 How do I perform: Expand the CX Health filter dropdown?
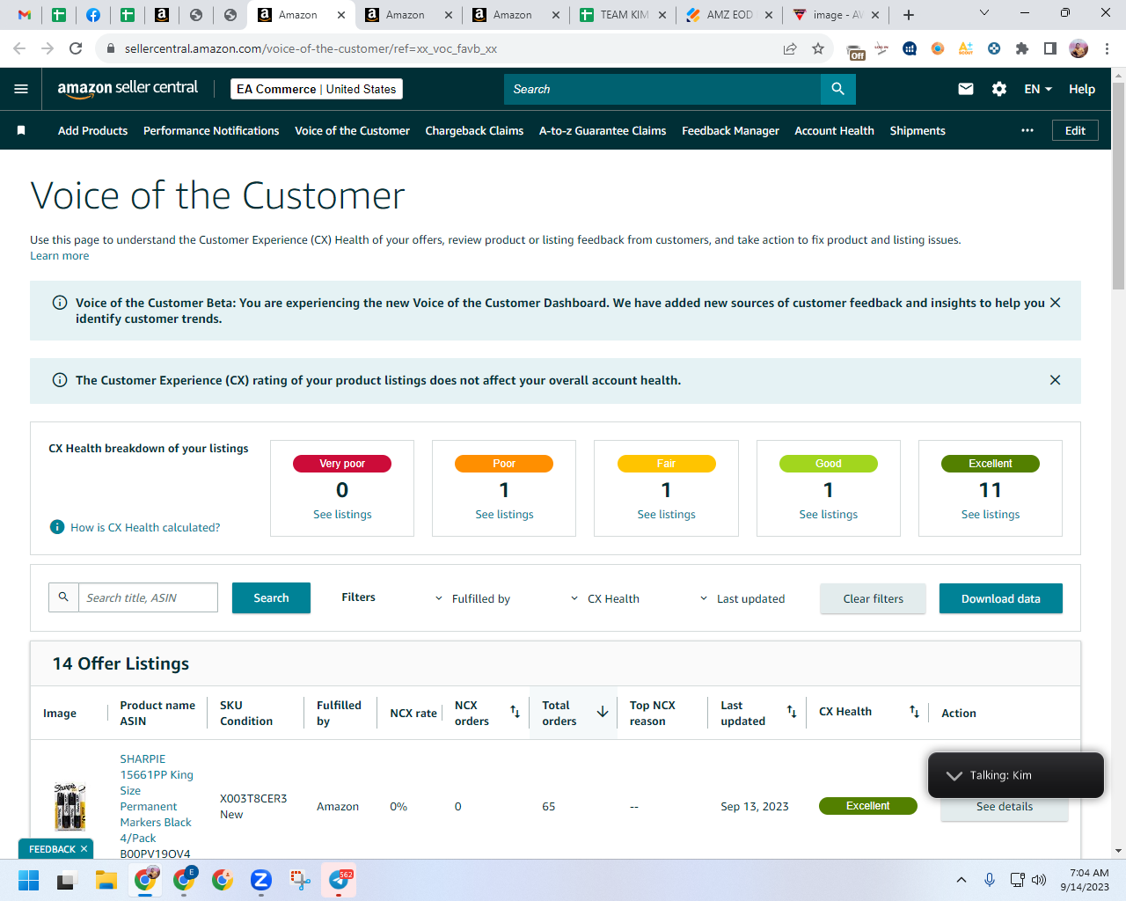605,598
